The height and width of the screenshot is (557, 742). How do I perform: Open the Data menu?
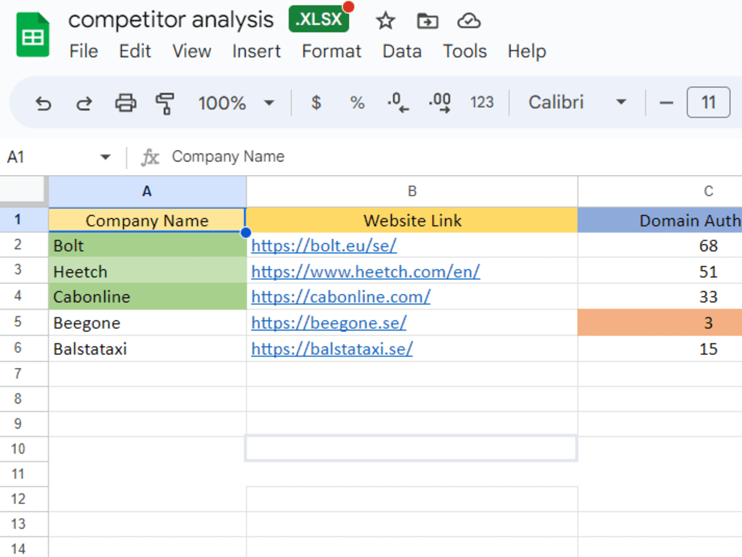click(x=402, y=52)
